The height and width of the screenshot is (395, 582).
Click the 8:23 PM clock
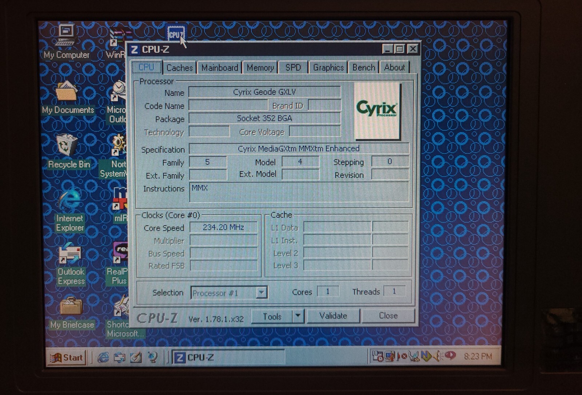click(x=478, y=356)
